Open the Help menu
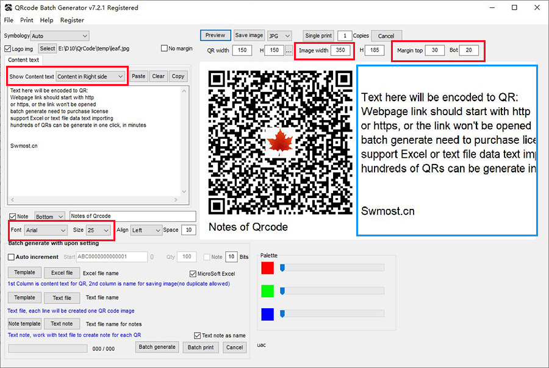The width and height of the screenshot is (549, 368). (x=46, y=20)
